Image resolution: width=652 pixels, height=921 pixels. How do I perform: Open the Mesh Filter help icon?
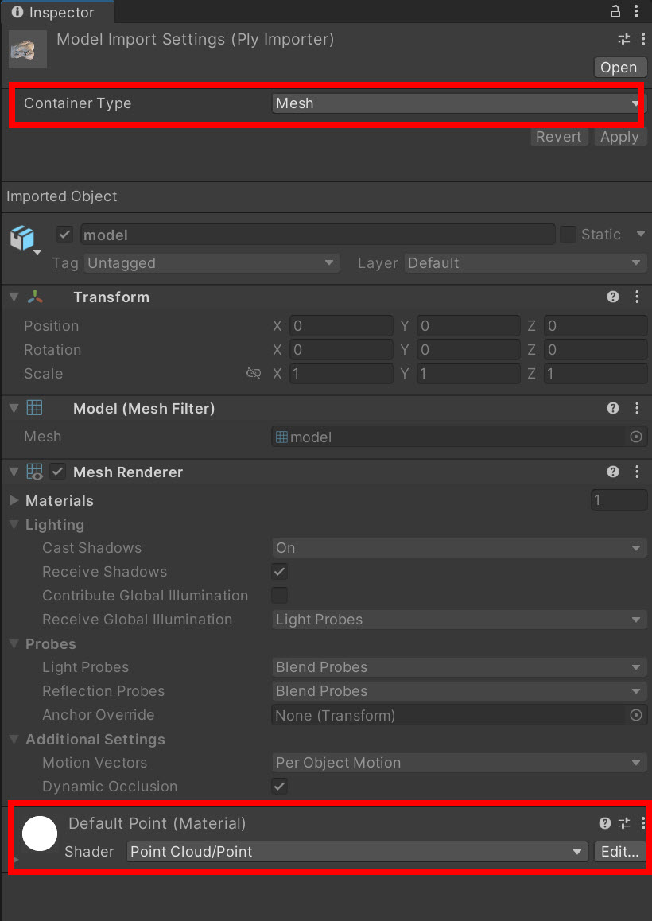pyautogui.click(x=613, y=408)
